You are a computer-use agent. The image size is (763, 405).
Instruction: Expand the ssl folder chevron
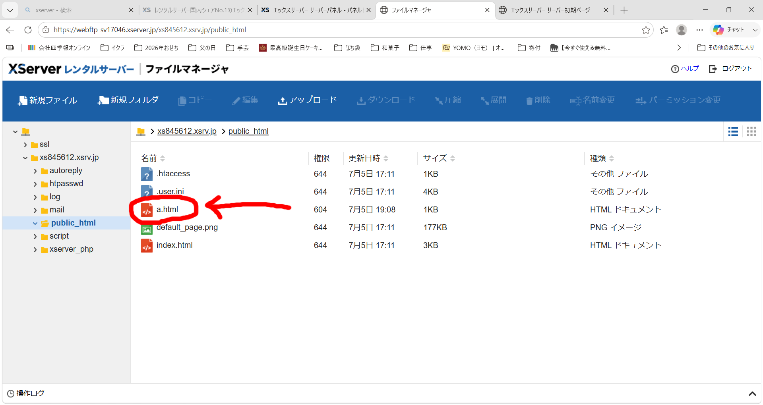25,145
